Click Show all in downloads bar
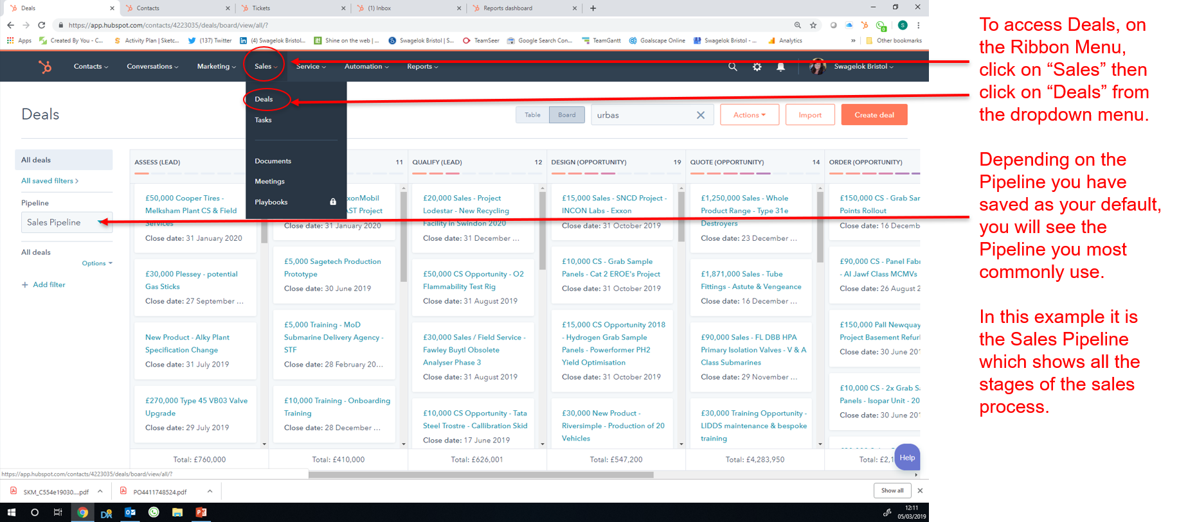 892,491
